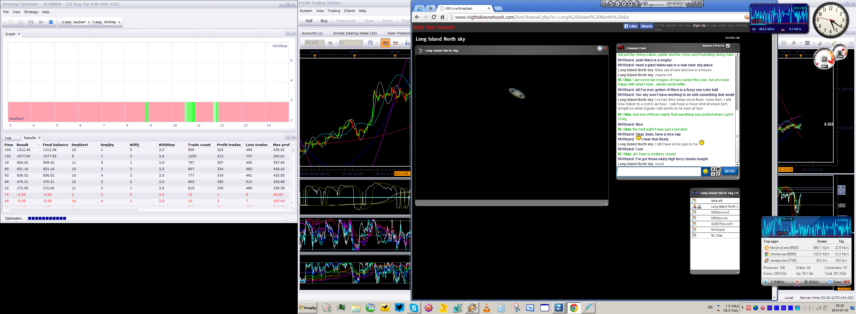Viewport: 856px width, 314px height.
Task: Expand the H1 timeframe combo box
Action: (351, 43)
